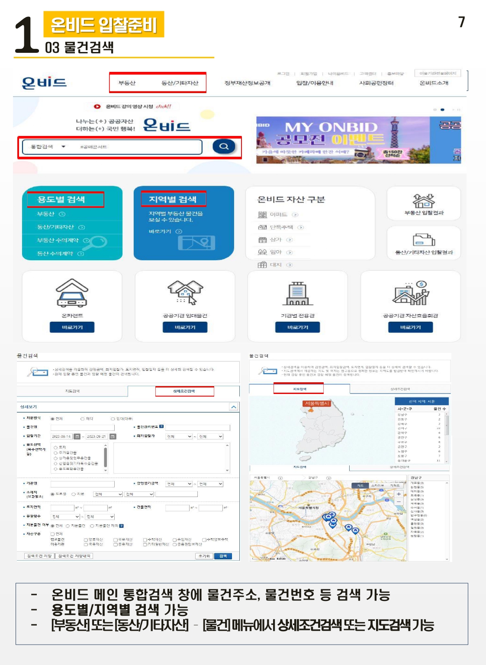
Task: Click the 기관별 전용관 building icon
Action: tap(297, 293)
